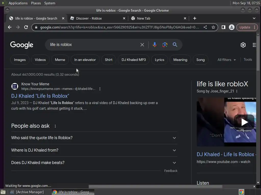Open the System menu
Image resolution: width=261 pixels, height=195 pixels.
pos(50,3)
